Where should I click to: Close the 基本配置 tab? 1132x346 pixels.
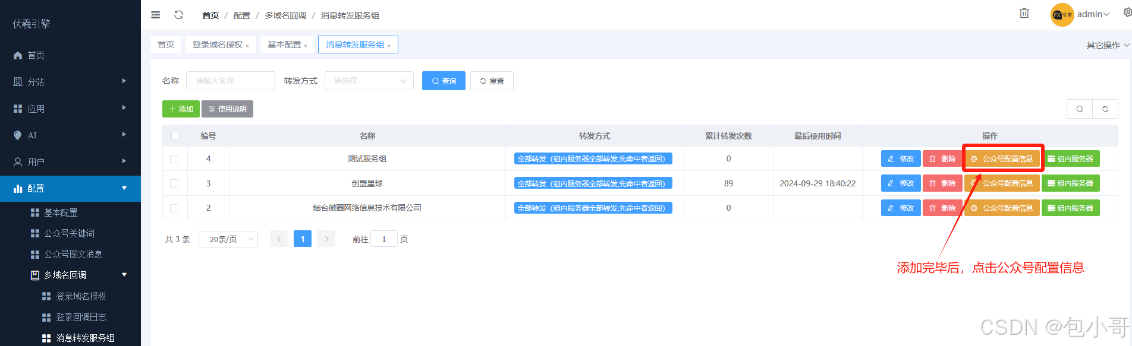click(306, 46)
